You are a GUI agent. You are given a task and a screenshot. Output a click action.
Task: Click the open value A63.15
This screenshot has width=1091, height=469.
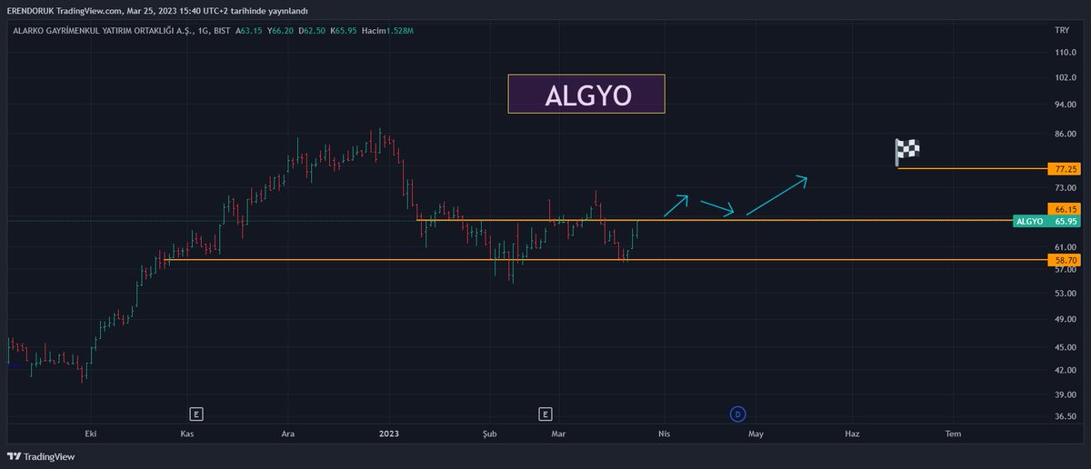(249, 31)
